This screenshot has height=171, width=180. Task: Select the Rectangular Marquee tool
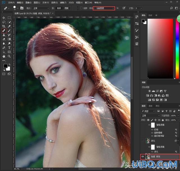click(x=9, y=18)
